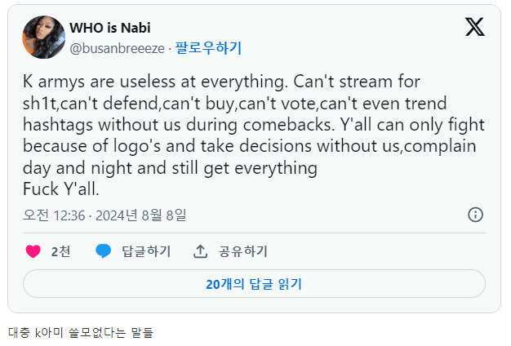Click the 팔로우하기 follow link

point(209,48)
